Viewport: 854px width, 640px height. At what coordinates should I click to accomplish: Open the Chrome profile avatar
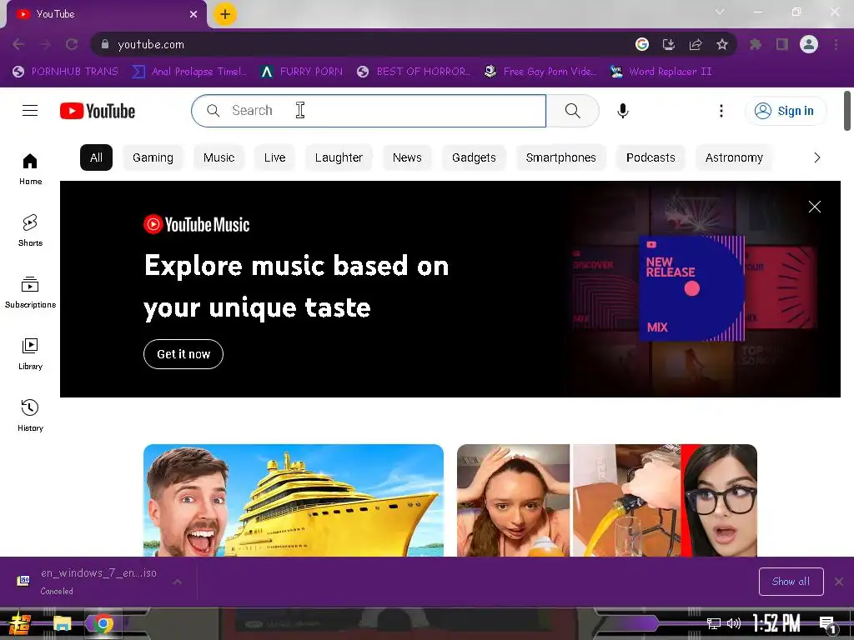pos(808,44)
